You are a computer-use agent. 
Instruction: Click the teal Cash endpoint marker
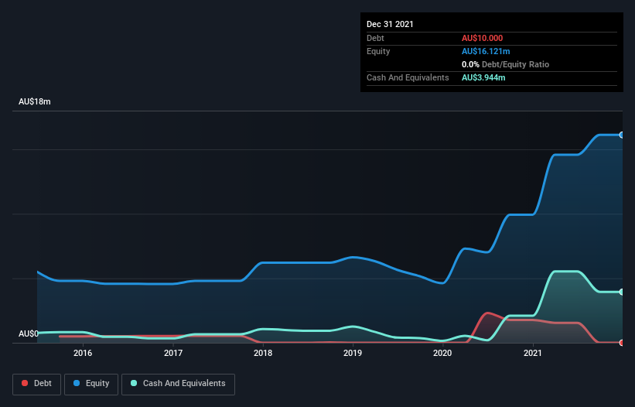coord(622,292)
